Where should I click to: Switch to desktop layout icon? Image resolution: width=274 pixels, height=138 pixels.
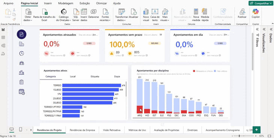[12, 129]
